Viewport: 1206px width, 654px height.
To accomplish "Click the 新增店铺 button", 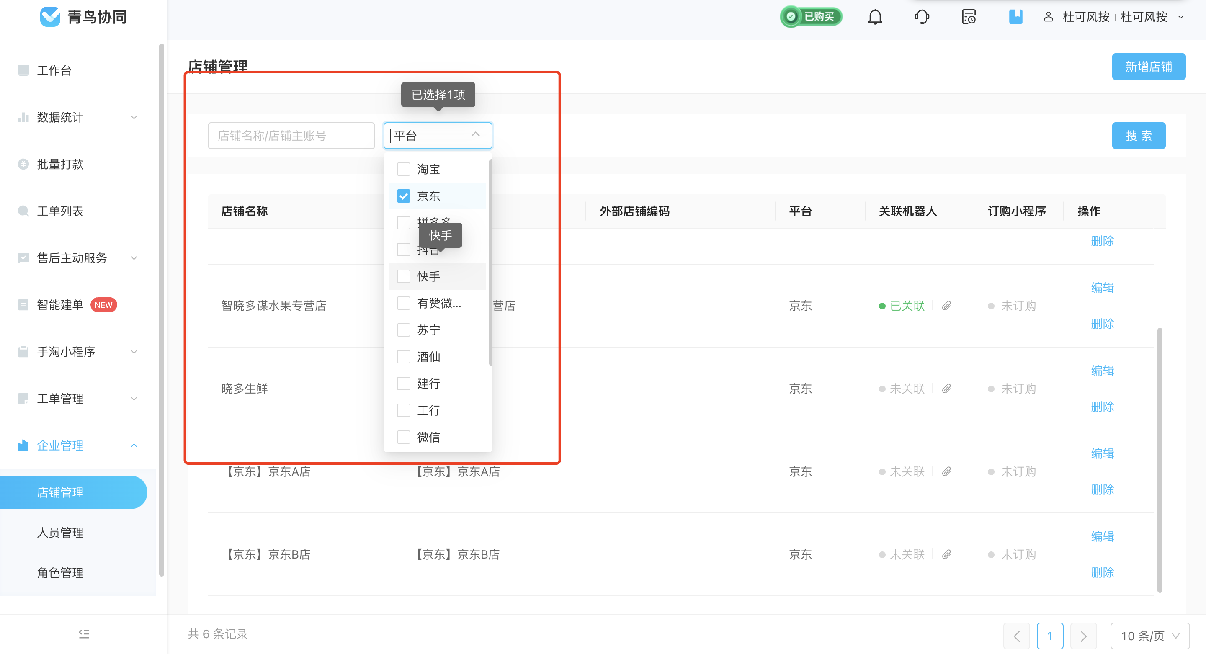I will pos(1148,67).
